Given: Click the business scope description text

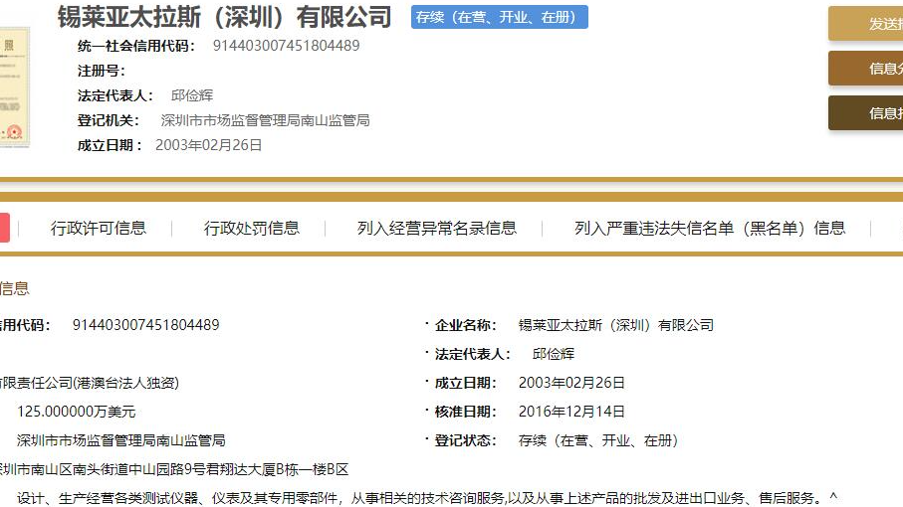Looking at the screenshot, I should coord(418,498).
